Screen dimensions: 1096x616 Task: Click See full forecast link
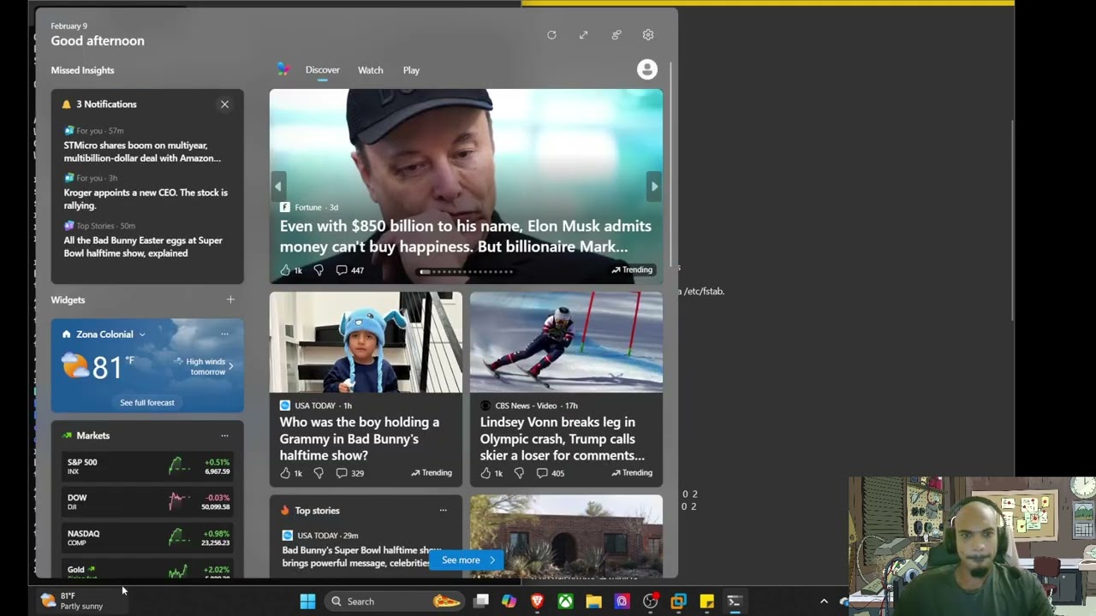147,403
